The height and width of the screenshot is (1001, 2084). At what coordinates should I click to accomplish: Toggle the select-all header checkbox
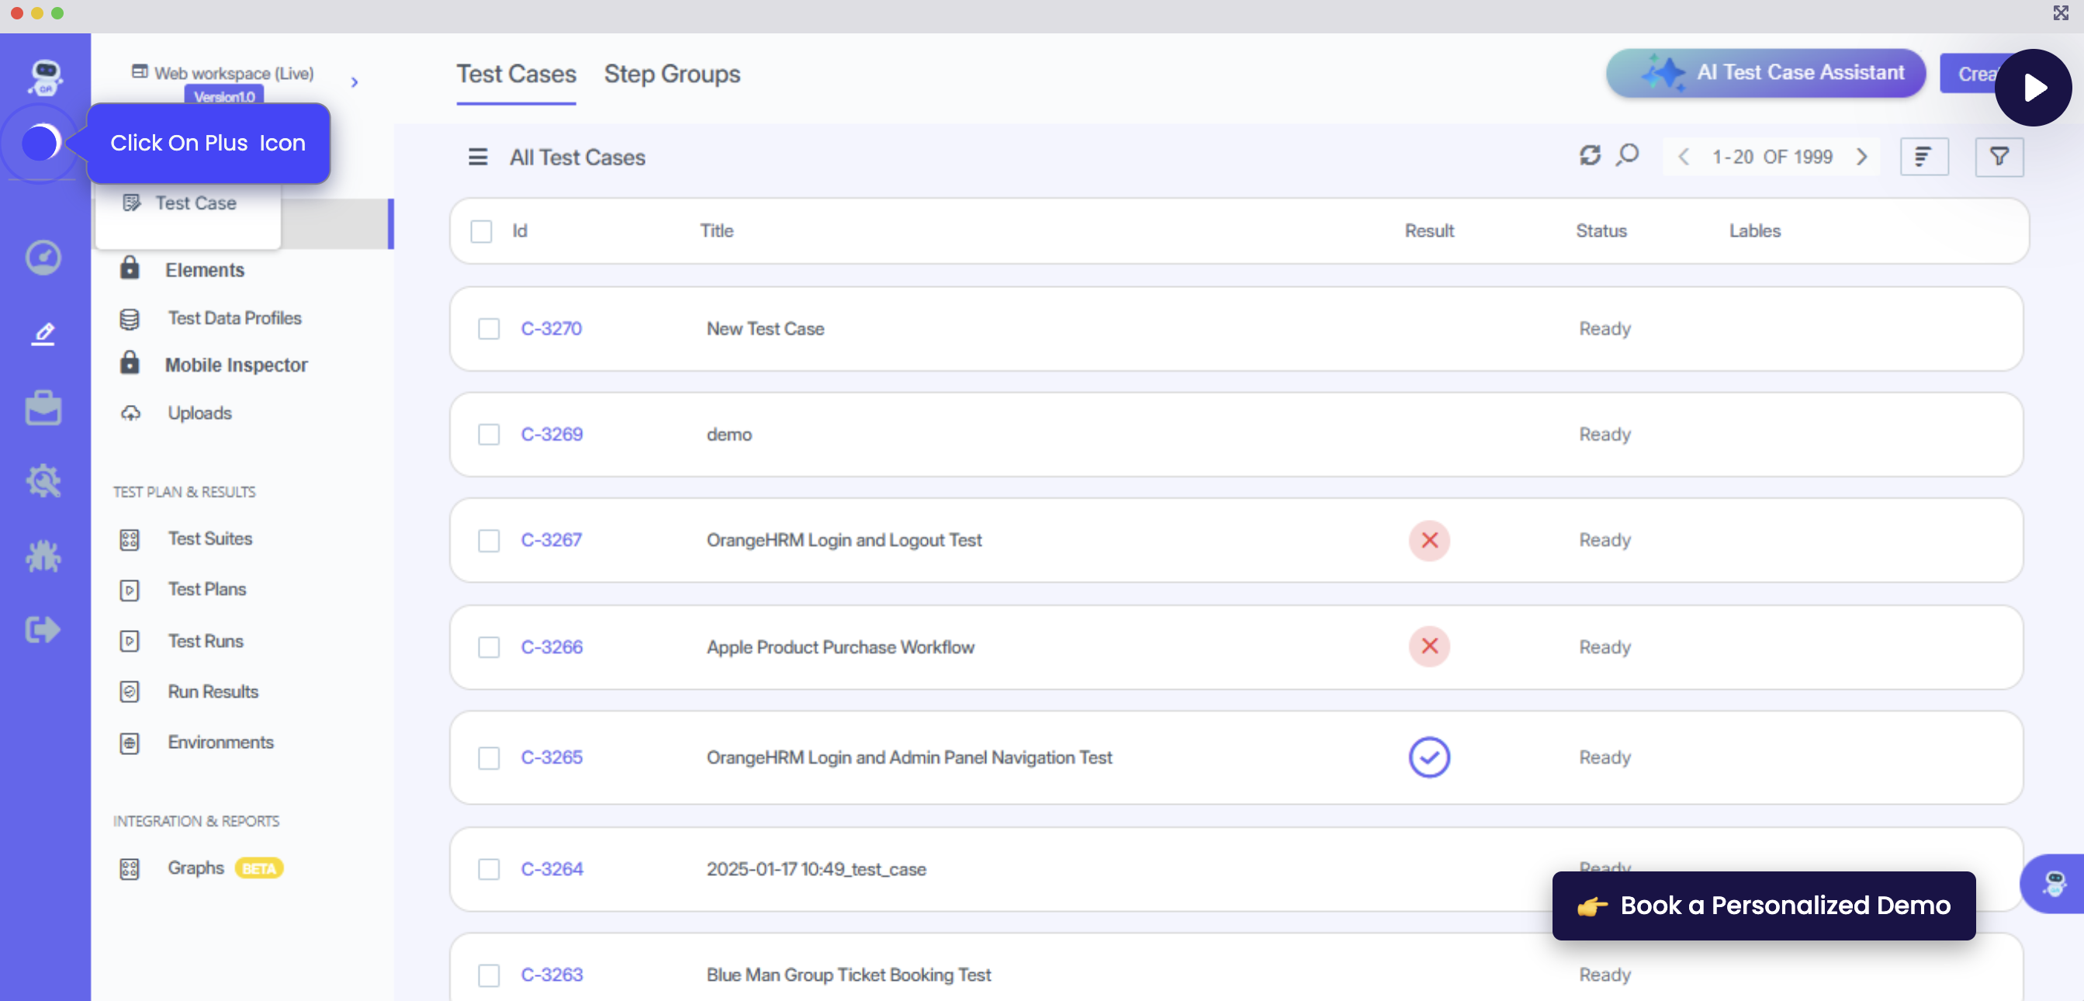tap(481, 231)
